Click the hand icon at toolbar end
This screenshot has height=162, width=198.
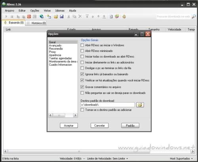124,17
